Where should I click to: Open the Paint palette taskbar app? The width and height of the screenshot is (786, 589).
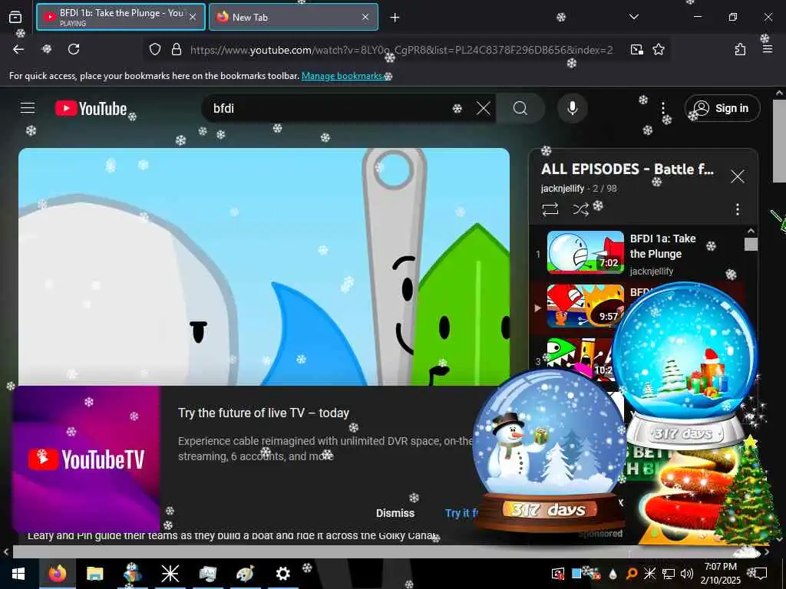point(245,574)
